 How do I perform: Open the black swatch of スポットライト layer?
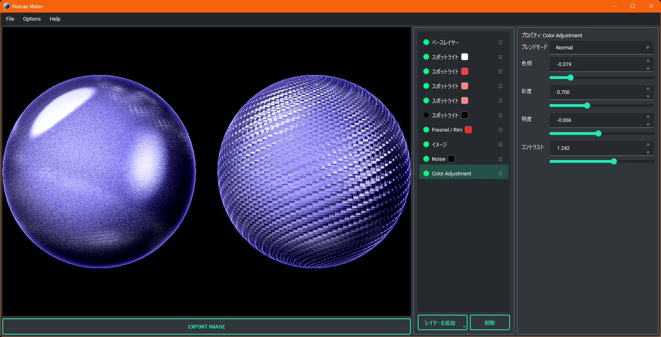465,115
